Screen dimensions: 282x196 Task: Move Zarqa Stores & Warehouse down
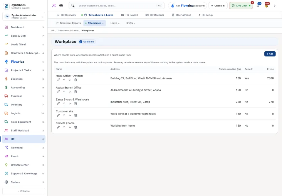[70, 103]
